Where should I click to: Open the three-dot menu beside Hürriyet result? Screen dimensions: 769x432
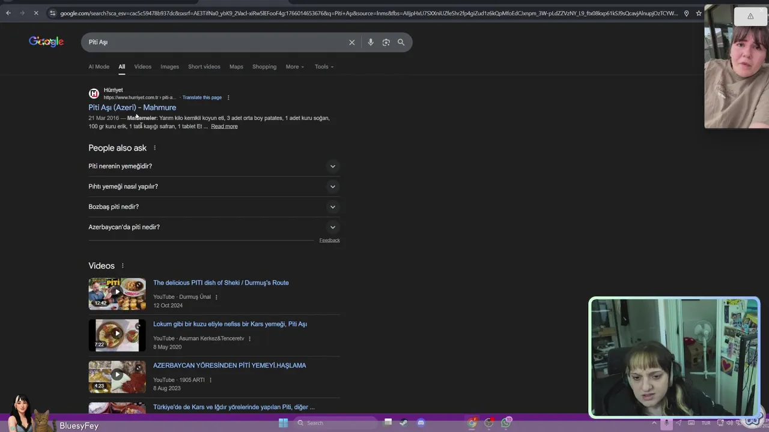pyautogui.click(x=228, y=97)
